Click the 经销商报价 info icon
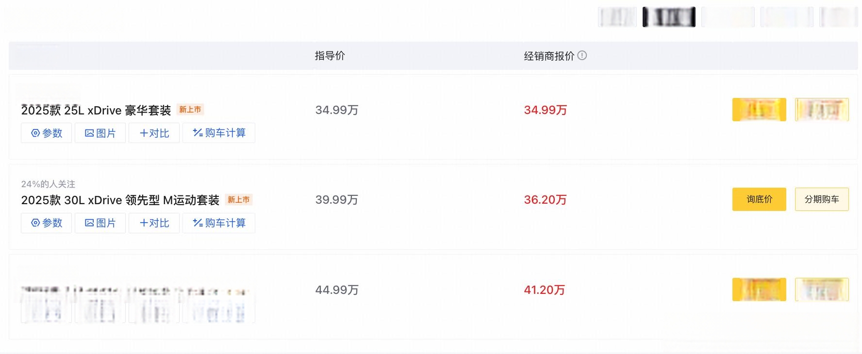This screenshot has height=354, width=862. pos(582,56)
